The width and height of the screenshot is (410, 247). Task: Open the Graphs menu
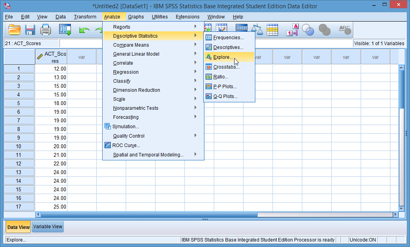[136, 17]
